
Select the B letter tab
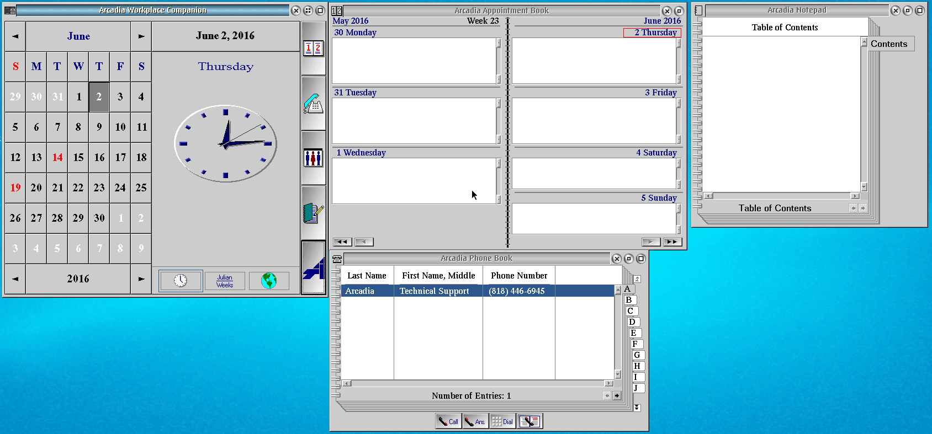pos(629,300)
